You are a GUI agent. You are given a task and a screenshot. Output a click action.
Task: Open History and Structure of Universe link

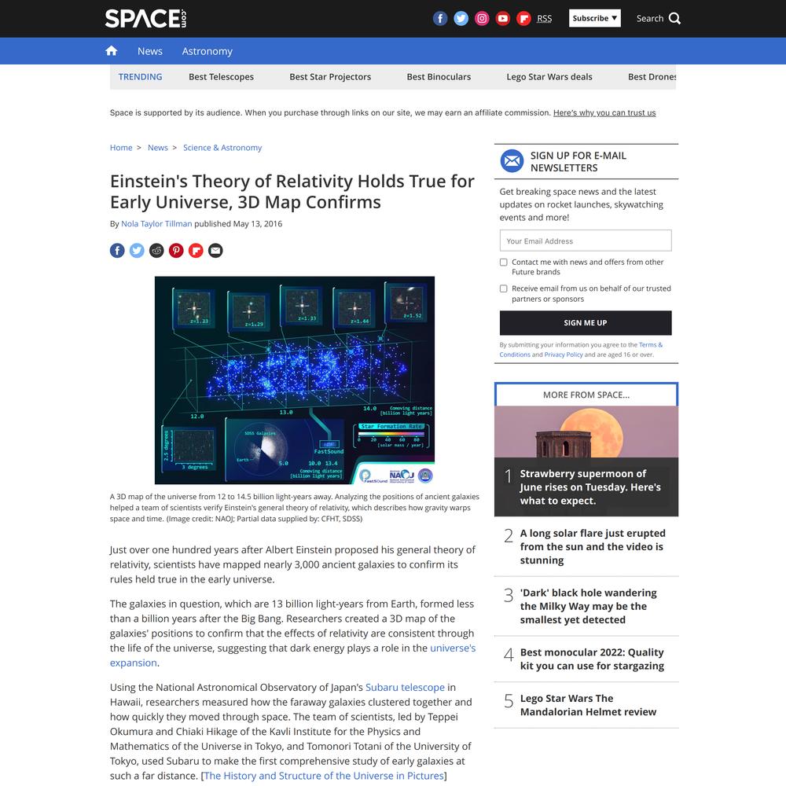click(324, 776)
